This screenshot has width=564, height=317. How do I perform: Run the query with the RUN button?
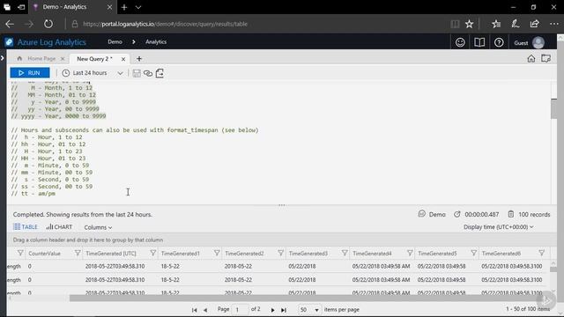pyautogui.click(x=30, y=73)
